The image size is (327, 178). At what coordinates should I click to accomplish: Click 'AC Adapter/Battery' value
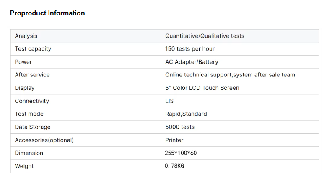(192, 62)
